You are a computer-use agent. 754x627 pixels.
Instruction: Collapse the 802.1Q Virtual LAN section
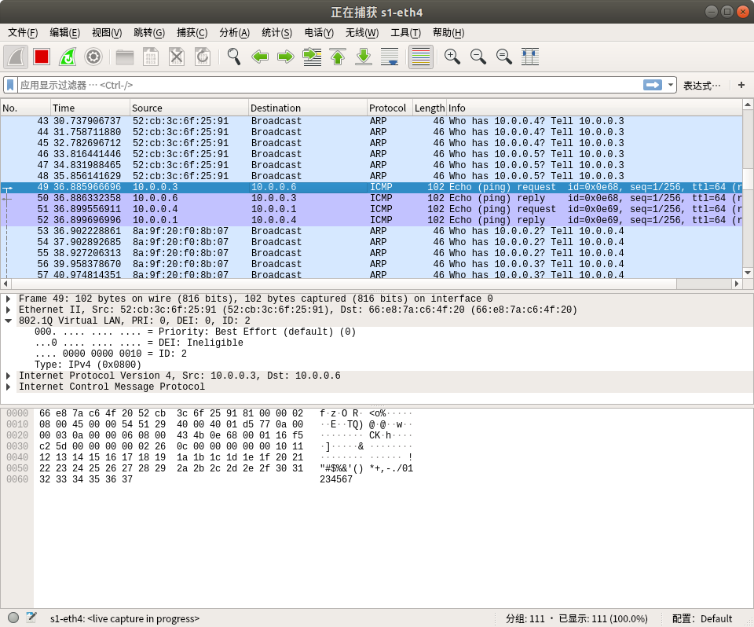click(x=8, y=321)
